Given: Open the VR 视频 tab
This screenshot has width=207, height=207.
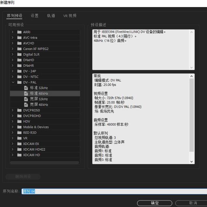Looking at the screenshot, I should (70, 16).
